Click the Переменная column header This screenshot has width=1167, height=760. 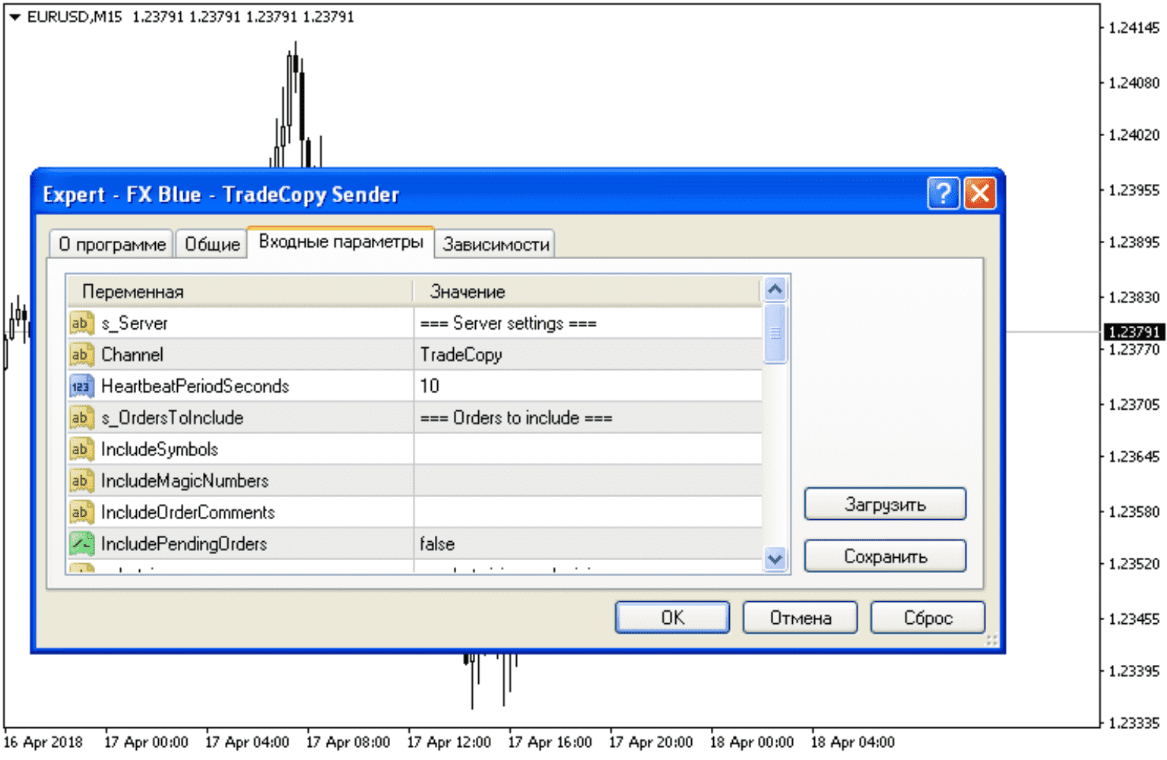pyautogui.click(x=240, y=291)
